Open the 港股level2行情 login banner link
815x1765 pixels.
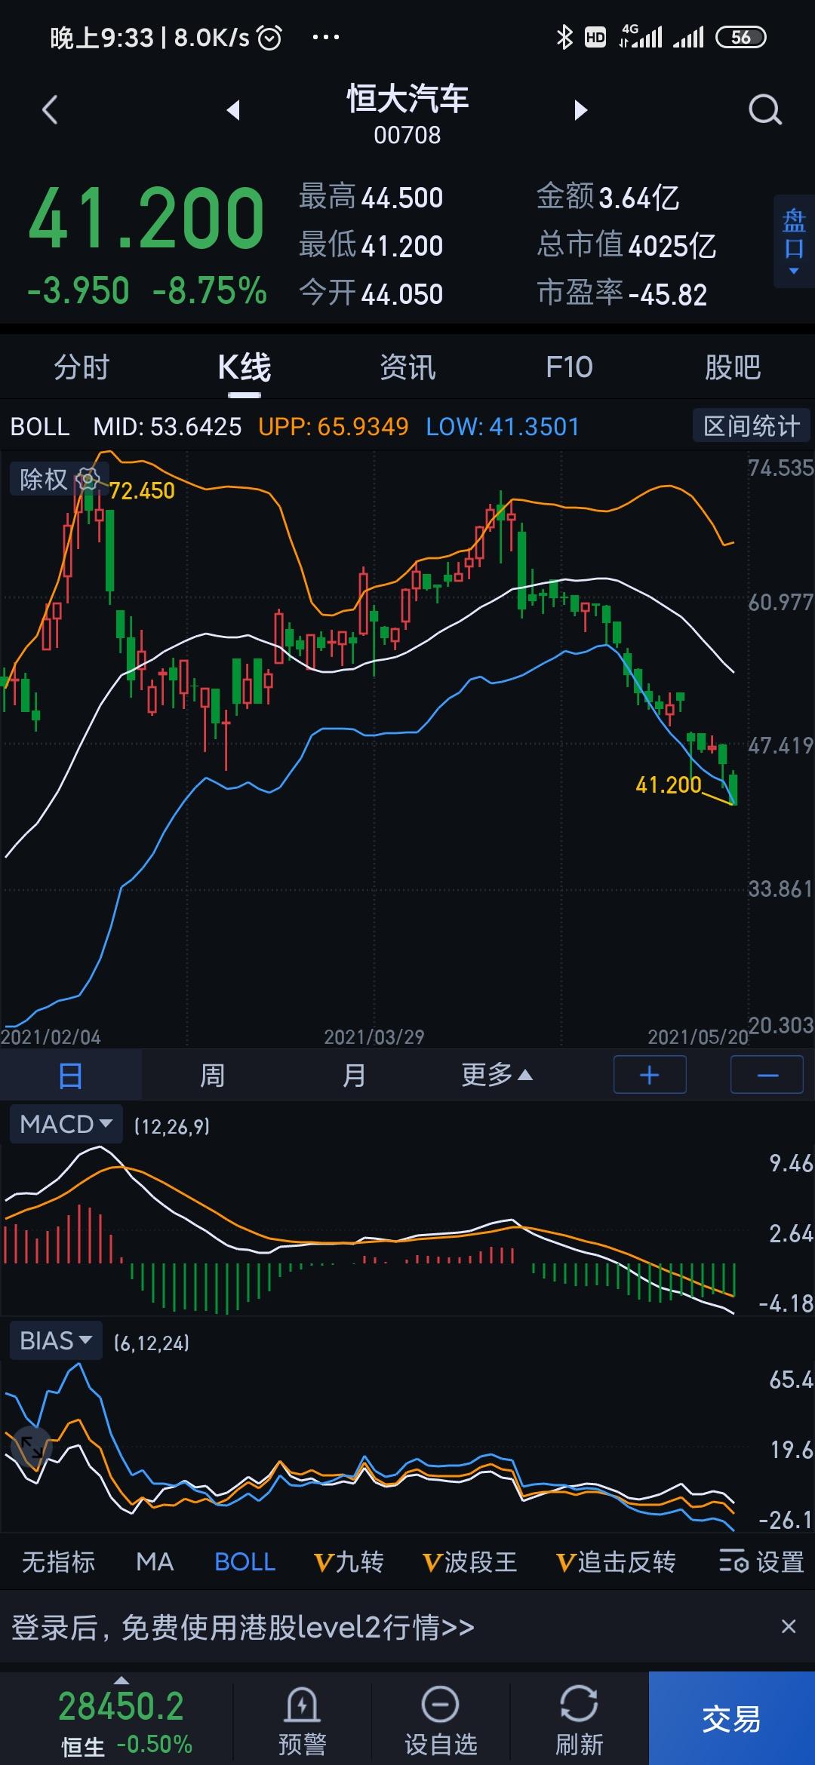[x=243, y=1627]
